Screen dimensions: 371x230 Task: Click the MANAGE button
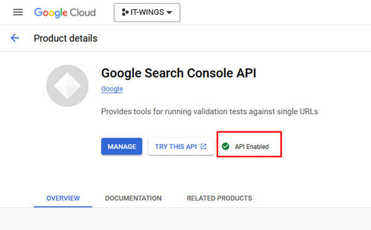(x=121, y=147)
